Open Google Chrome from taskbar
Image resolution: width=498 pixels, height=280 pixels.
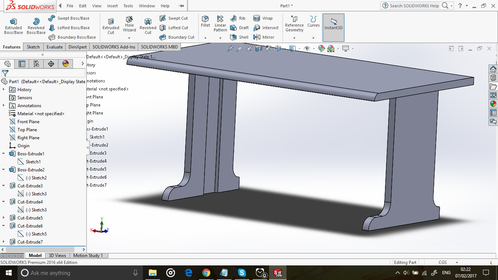tap(206, 273)
